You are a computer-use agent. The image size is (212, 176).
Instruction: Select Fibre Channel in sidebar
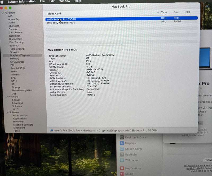[x=17, y=49]
